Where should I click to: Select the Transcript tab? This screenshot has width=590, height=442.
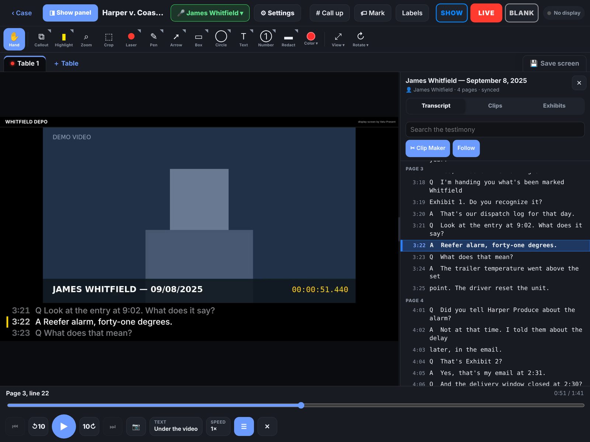pos(436,106)
